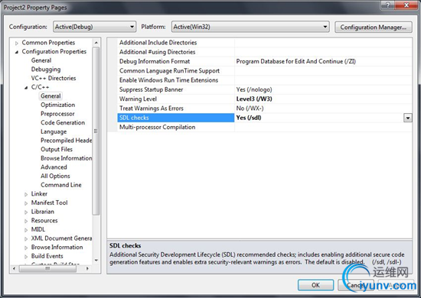Click the No (/WX-) value
Viewport: 421px width, 298px height.
[250, 109]
